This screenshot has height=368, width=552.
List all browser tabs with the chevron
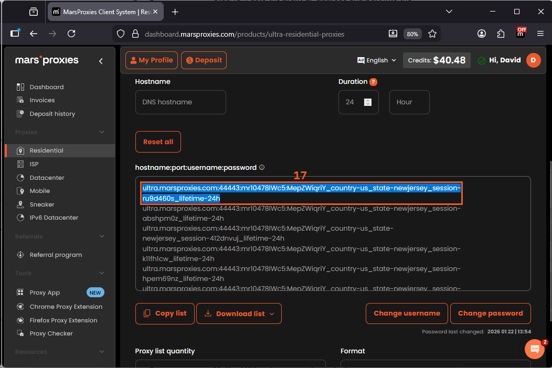click(449, 12)
